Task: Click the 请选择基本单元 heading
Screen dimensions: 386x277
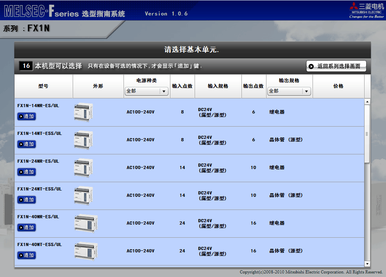Action: 191,50
